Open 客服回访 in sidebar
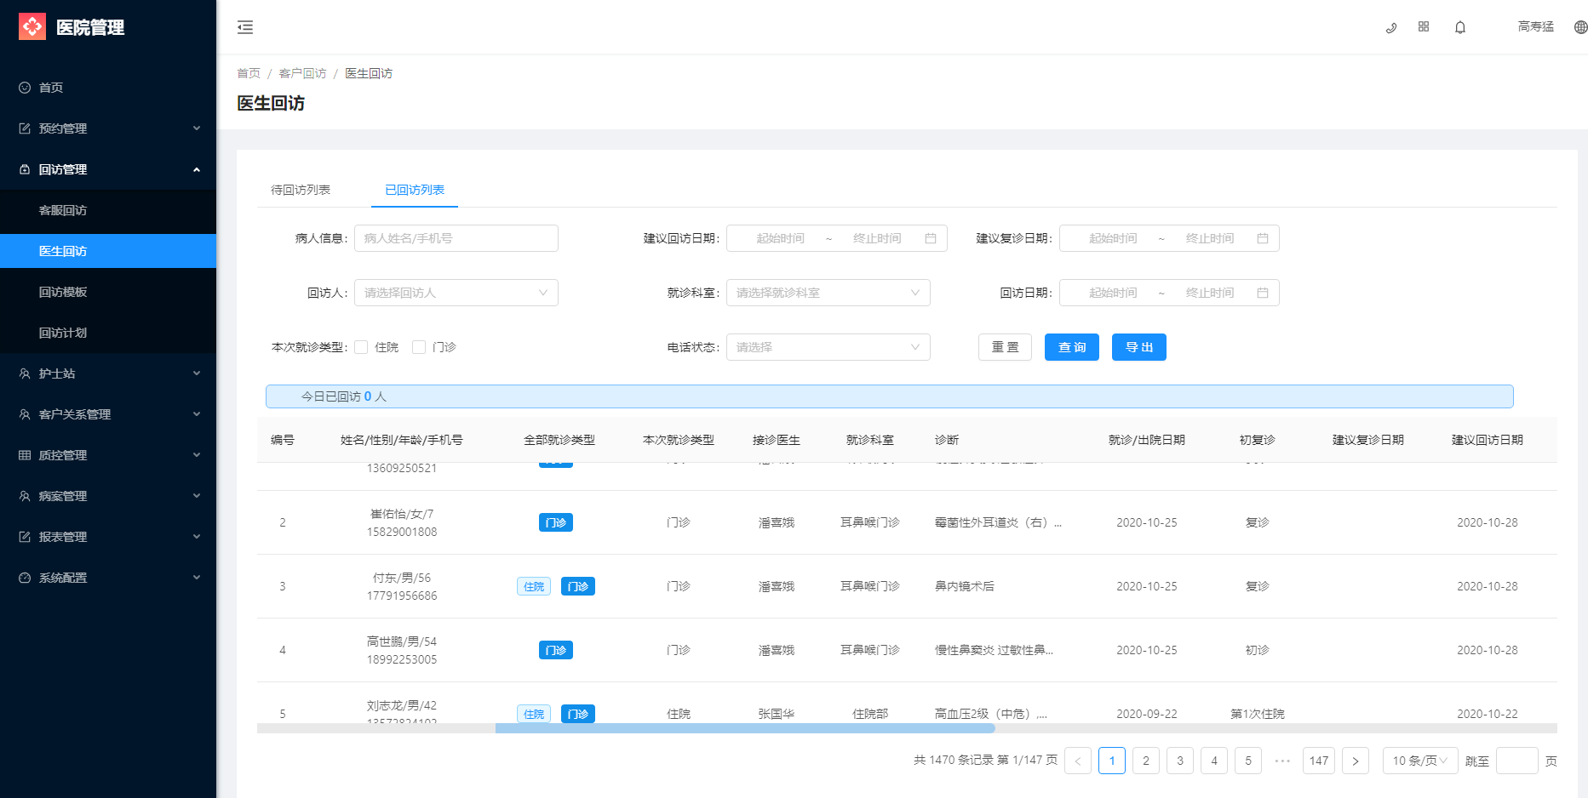This screenshot has width=1588, height=798. [108, 210]
